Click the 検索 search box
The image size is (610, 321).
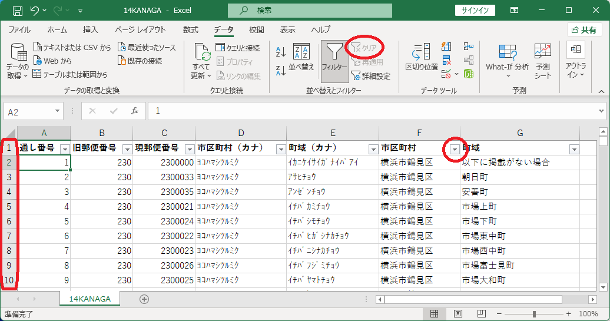tap(310, 11)
